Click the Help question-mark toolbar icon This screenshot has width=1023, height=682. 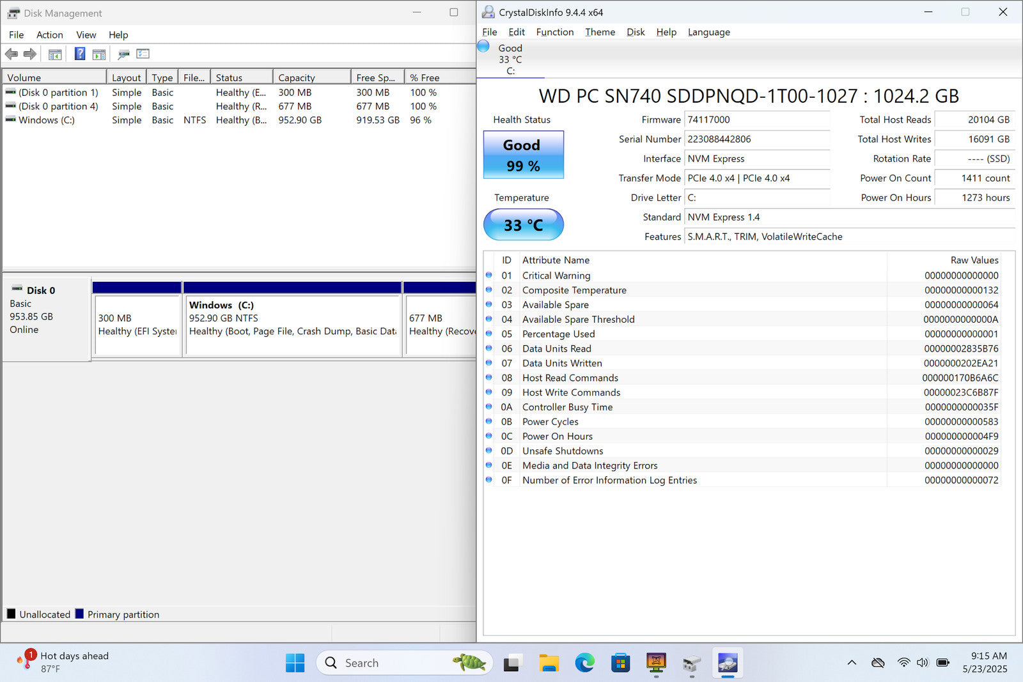[x=80, y=54]
